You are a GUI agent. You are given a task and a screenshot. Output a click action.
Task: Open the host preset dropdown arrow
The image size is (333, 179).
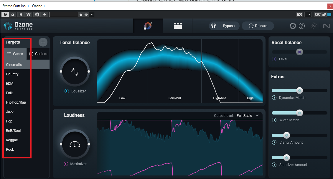coord(92,14)
